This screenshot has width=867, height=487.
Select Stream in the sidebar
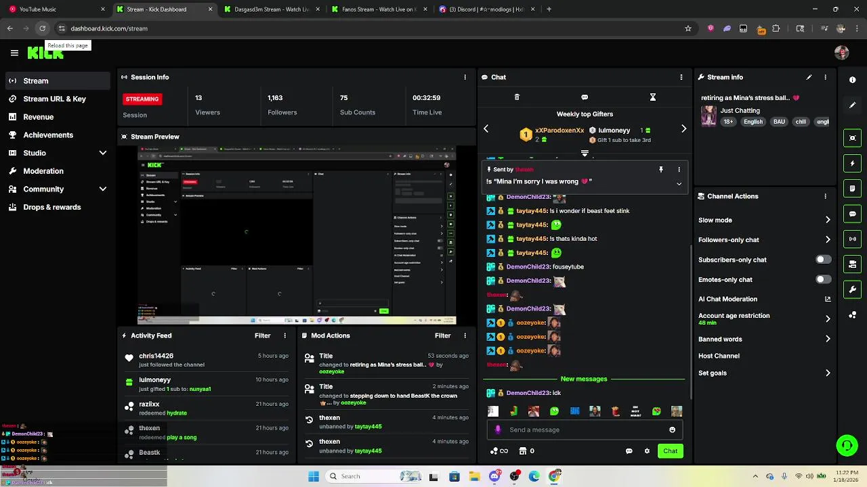58,80
